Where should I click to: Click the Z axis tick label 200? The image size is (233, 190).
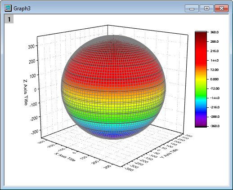click(32, 61)
